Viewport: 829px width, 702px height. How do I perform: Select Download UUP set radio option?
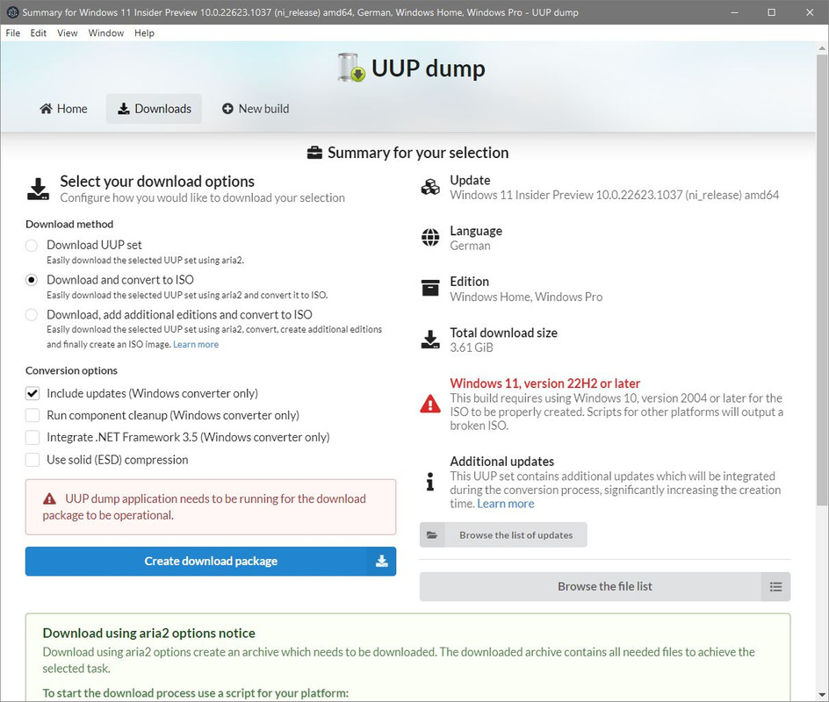(32, 245)
